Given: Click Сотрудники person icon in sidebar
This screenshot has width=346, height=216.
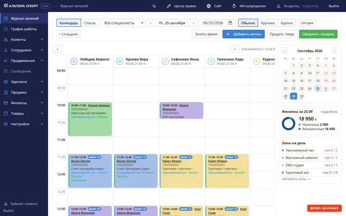Looking at the screenshot, I should tap(6, 50).
